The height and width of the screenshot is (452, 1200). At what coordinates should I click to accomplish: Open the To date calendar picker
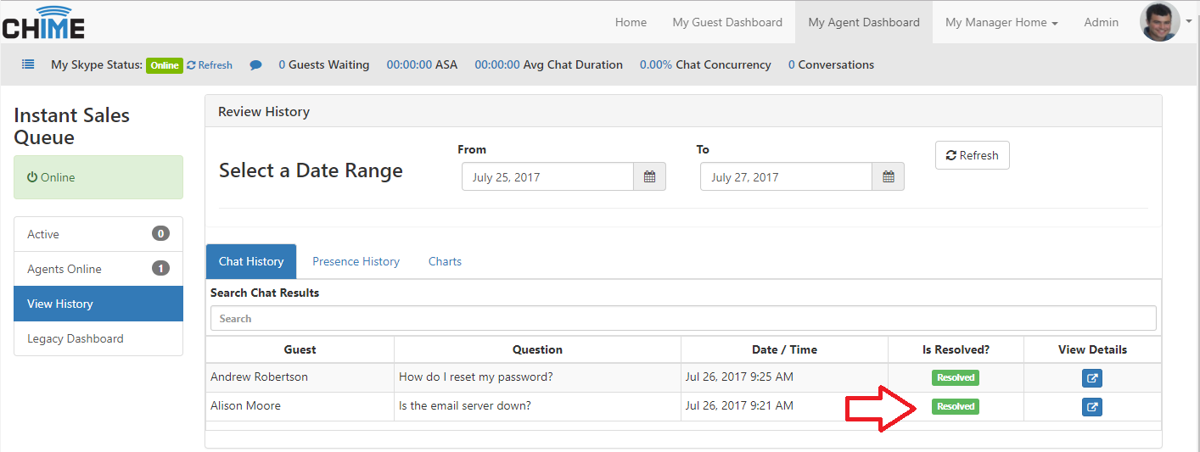888,177
